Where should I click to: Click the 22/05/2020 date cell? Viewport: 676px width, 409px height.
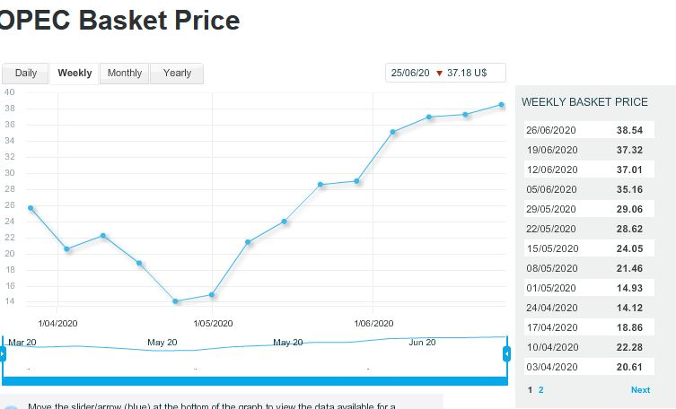click(551, 229)
